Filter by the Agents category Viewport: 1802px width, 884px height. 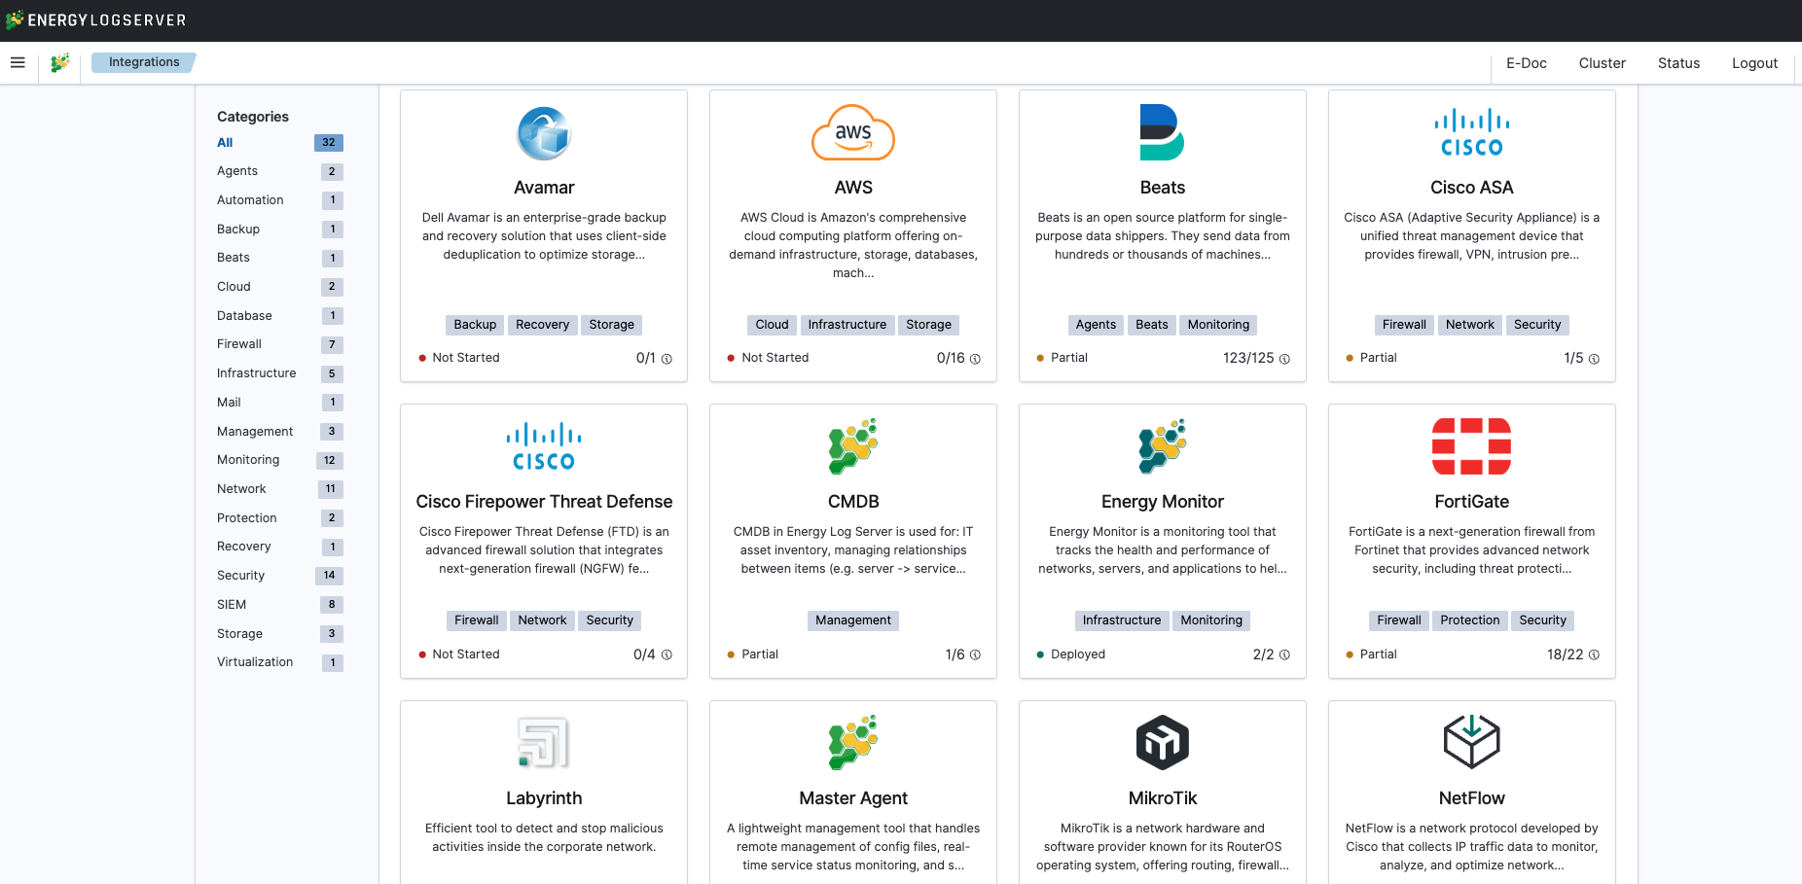click(x=237, y=171)
